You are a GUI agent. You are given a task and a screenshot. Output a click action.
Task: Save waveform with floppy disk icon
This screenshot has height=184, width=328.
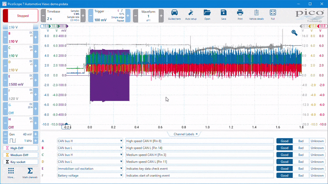point(223,15)
